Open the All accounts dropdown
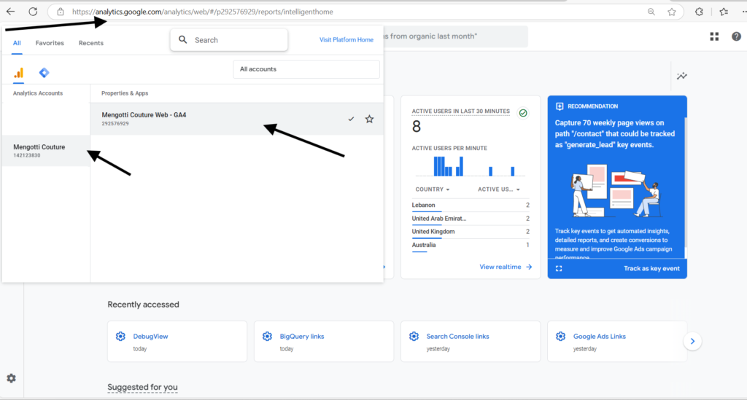 point(306,69)
